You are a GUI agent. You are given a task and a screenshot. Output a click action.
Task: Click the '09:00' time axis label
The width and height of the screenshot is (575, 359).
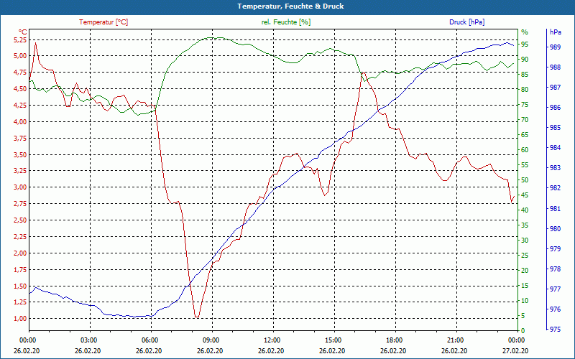pos(210,340)
